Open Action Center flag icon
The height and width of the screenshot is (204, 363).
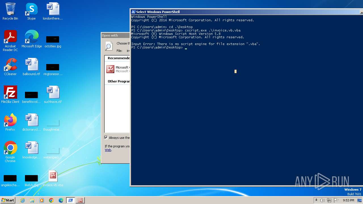coord(336,200)
